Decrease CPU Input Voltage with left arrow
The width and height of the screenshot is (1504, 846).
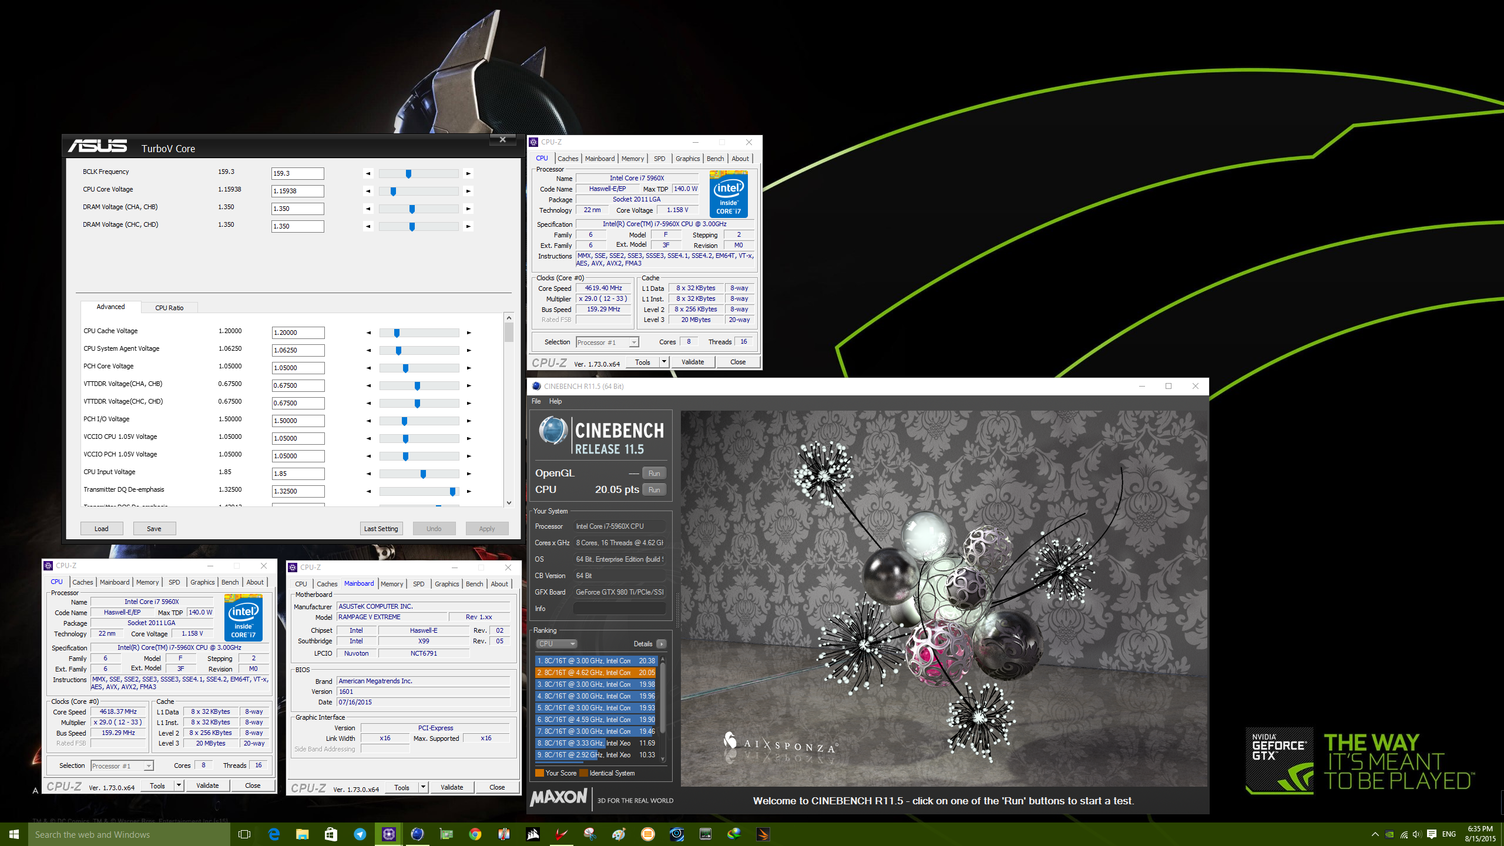(369, 474)
